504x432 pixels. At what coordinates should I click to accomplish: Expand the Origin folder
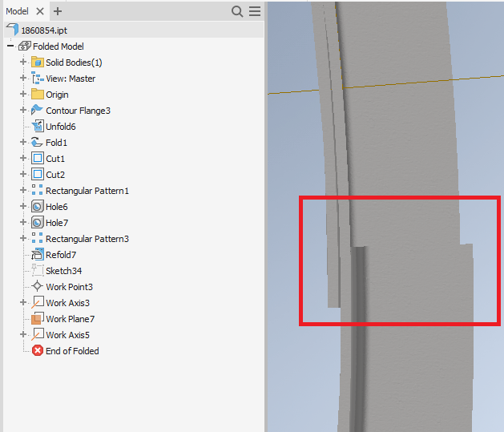23,94
